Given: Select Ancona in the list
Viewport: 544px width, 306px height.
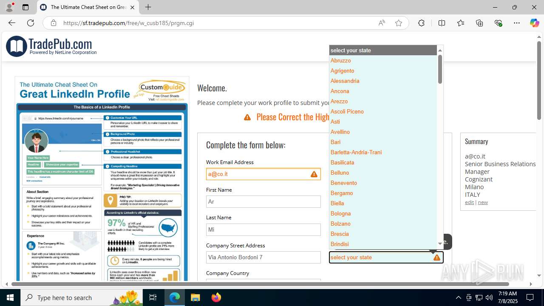Looking at the screenshot, I should pos(383,91).
